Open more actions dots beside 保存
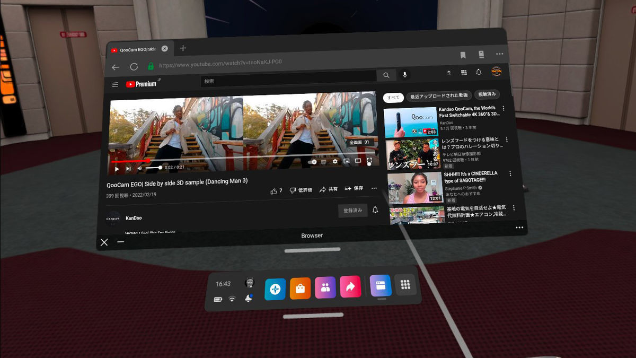This screenshot has height=358, width=636. click(x=374, y=188)
